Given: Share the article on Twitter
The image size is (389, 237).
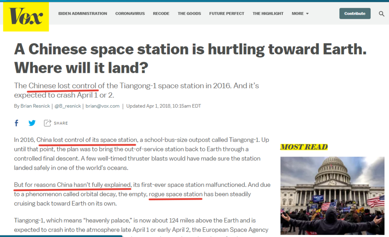Looking at the screenshot, I should tap(32, 123).
